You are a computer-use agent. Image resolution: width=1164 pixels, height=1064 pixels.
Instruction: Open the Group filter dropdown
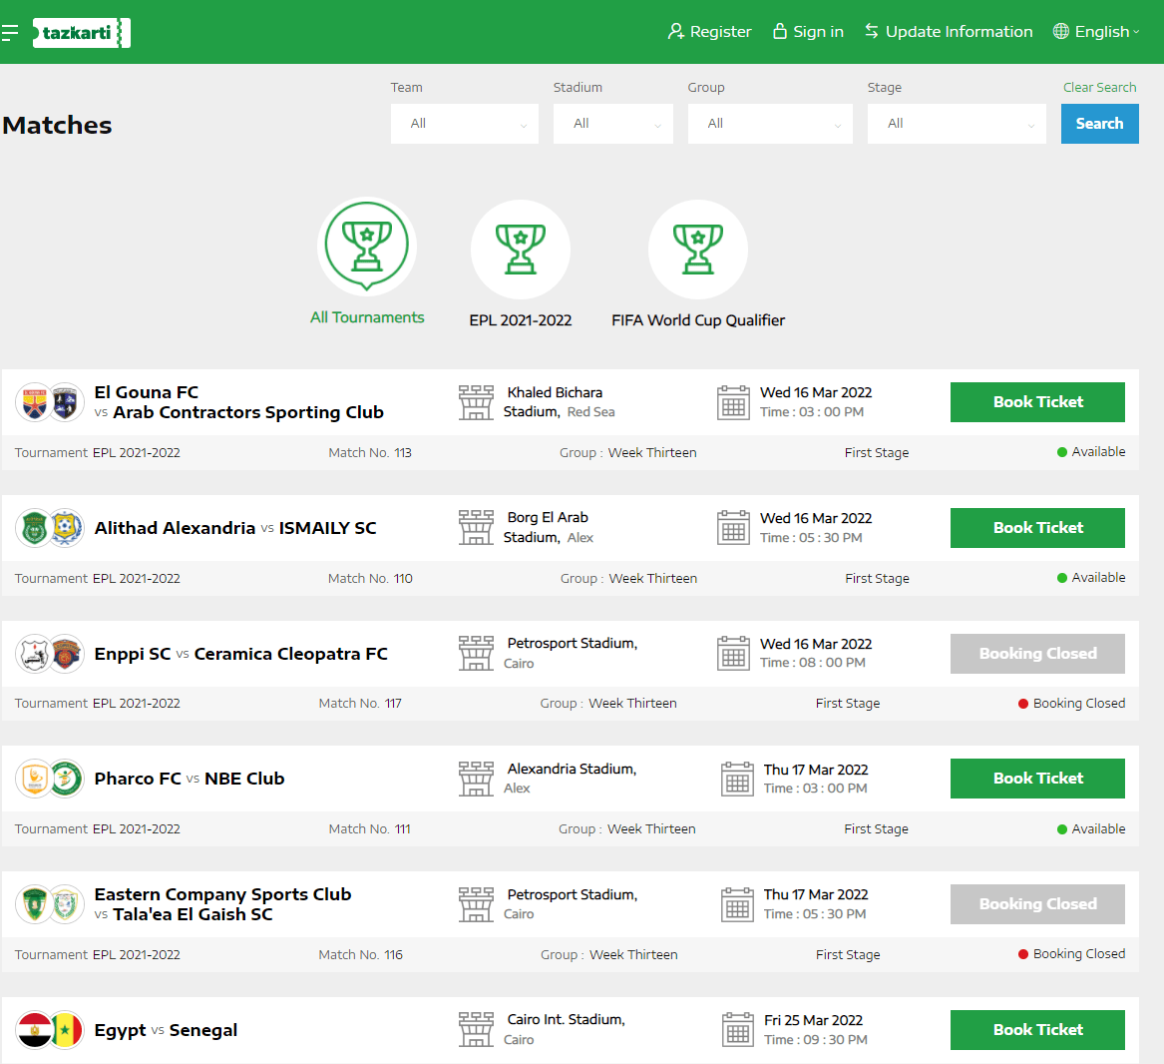point(770,124)
